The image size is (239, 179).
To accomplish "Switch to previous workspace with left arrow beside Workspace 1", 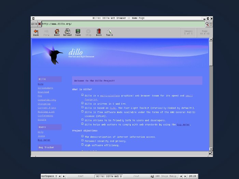I will click(x=60, y=176).
